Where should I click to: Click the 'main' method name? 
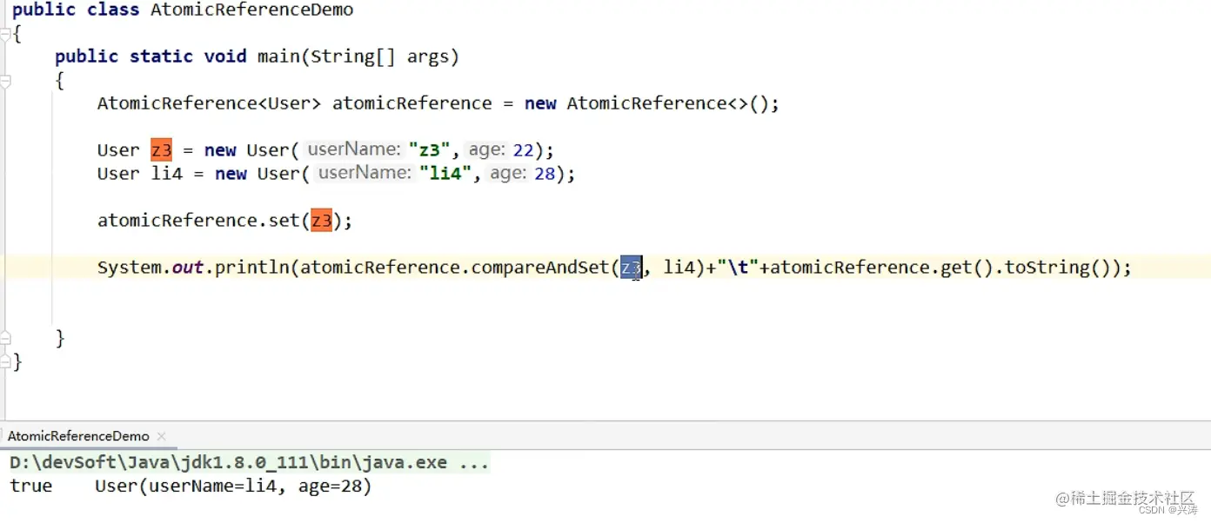click(x=278, y=56)
